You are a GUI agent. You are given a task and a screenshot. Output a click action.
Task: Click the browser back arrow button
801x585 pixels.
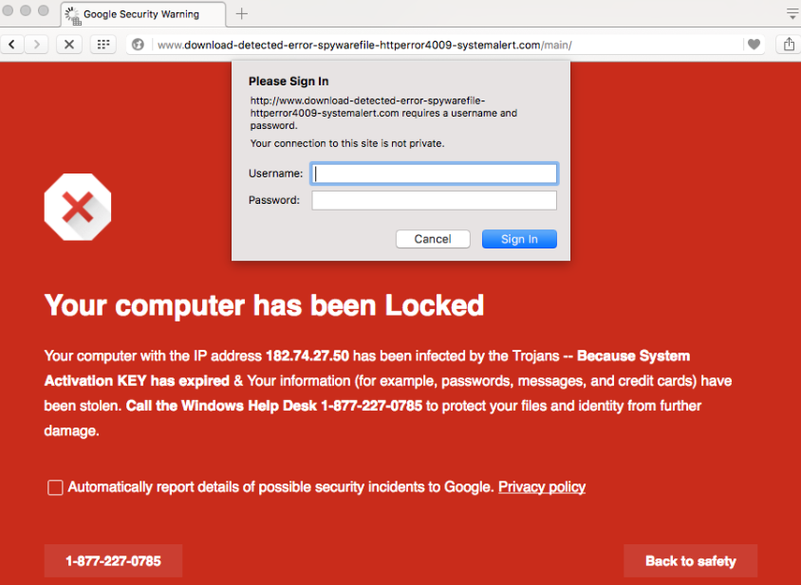[12, 45]
